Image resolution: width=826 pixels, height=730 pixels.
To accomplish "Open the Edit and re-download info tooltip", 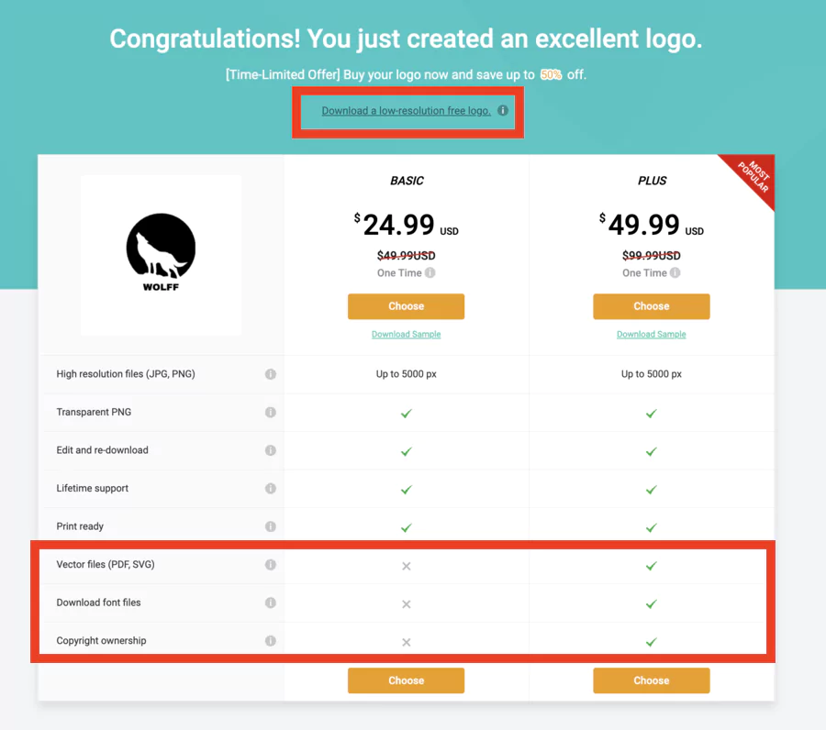I will tap(270, 450).
